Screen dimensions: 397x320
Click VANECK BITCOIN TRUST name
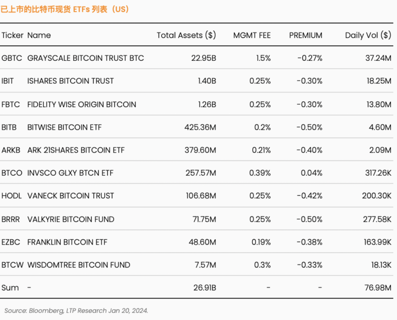coord(71,196)
